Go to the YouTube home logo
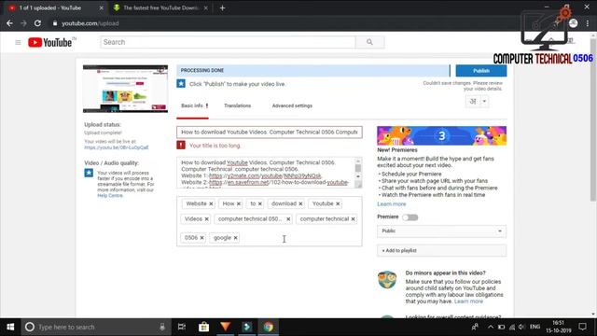Image resolution: width=597 pixels, height=336 pixels. point(49,42)
